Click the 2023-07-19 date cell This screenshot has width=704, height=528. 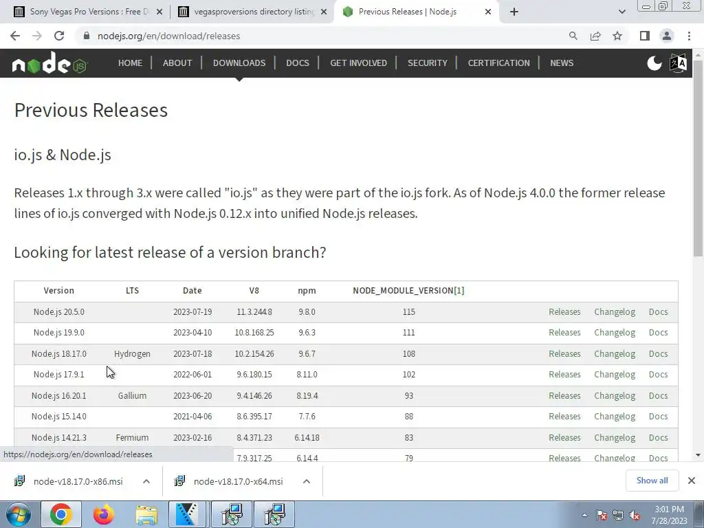tap(192, 311)
